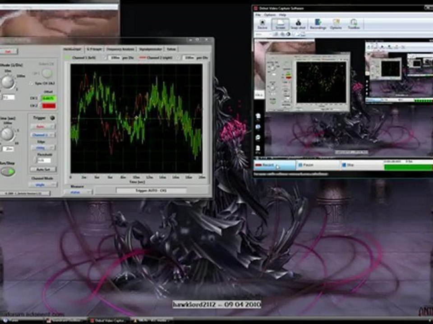Open Device tool in Debut toolbar

262,24
